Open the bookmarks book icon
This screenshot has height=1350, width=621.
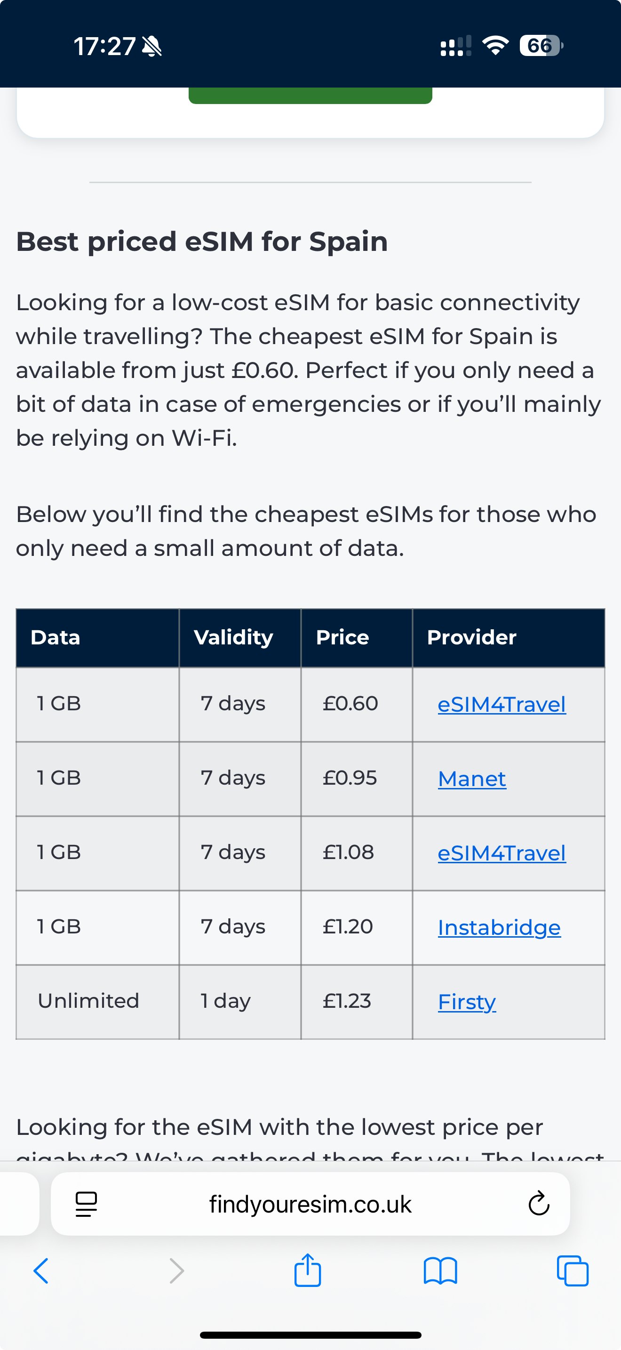point(440,1271)
